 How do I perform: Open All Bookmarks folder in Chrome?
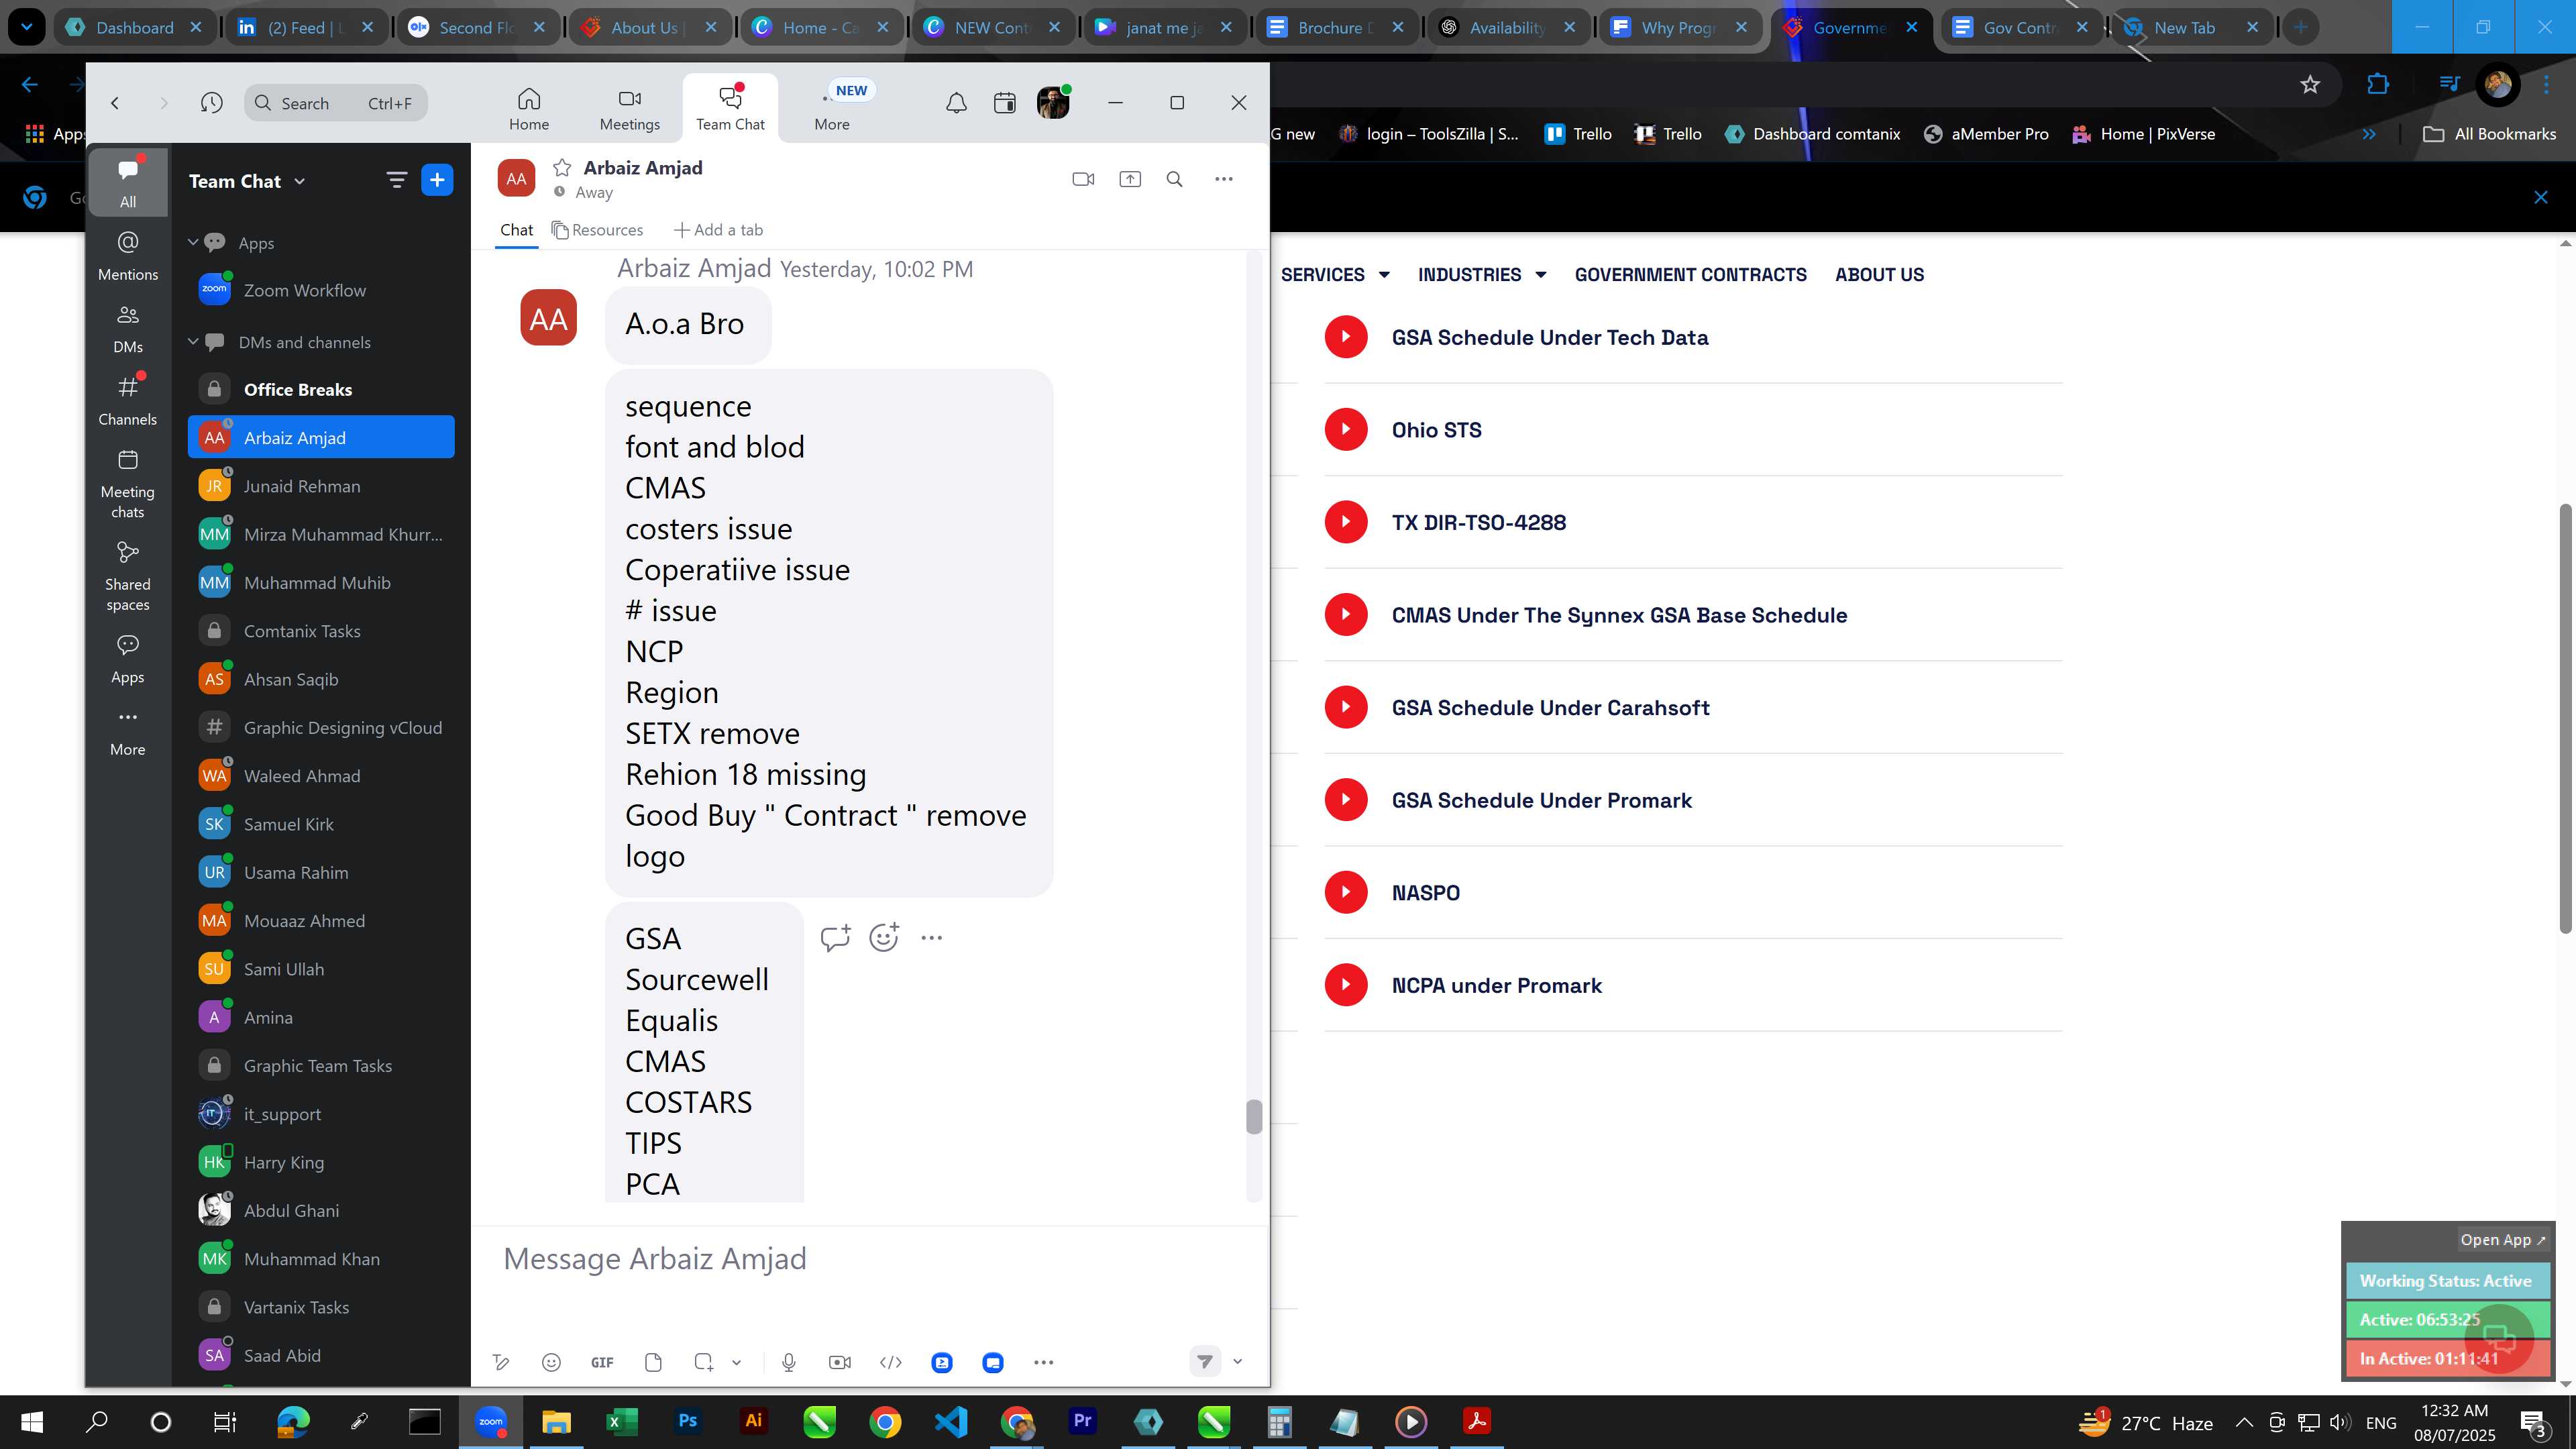click(2490, 134)
